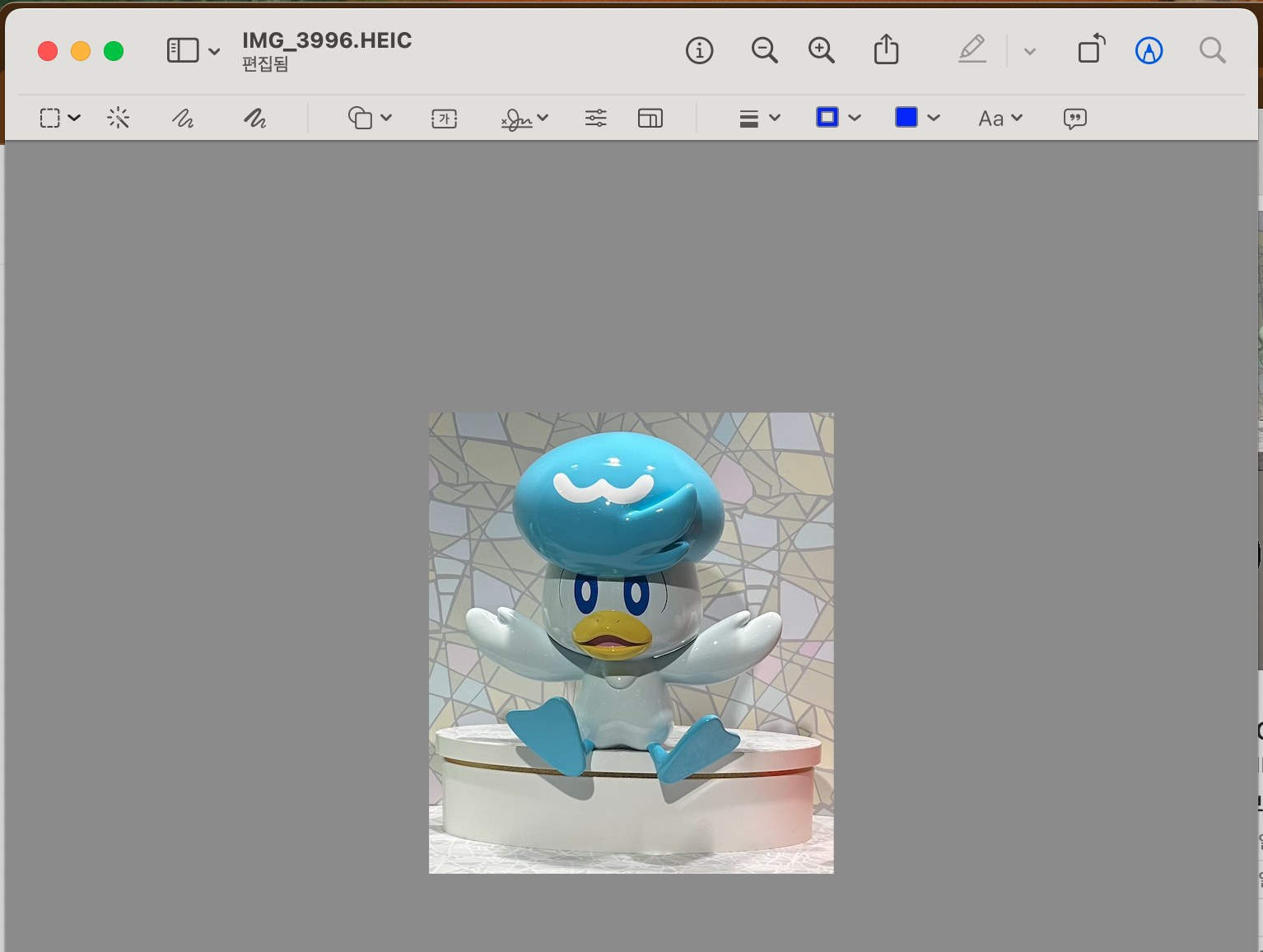This screenshot has height=952, width=1263.
Task: Click the duck figurine photo
Action: 631,643
